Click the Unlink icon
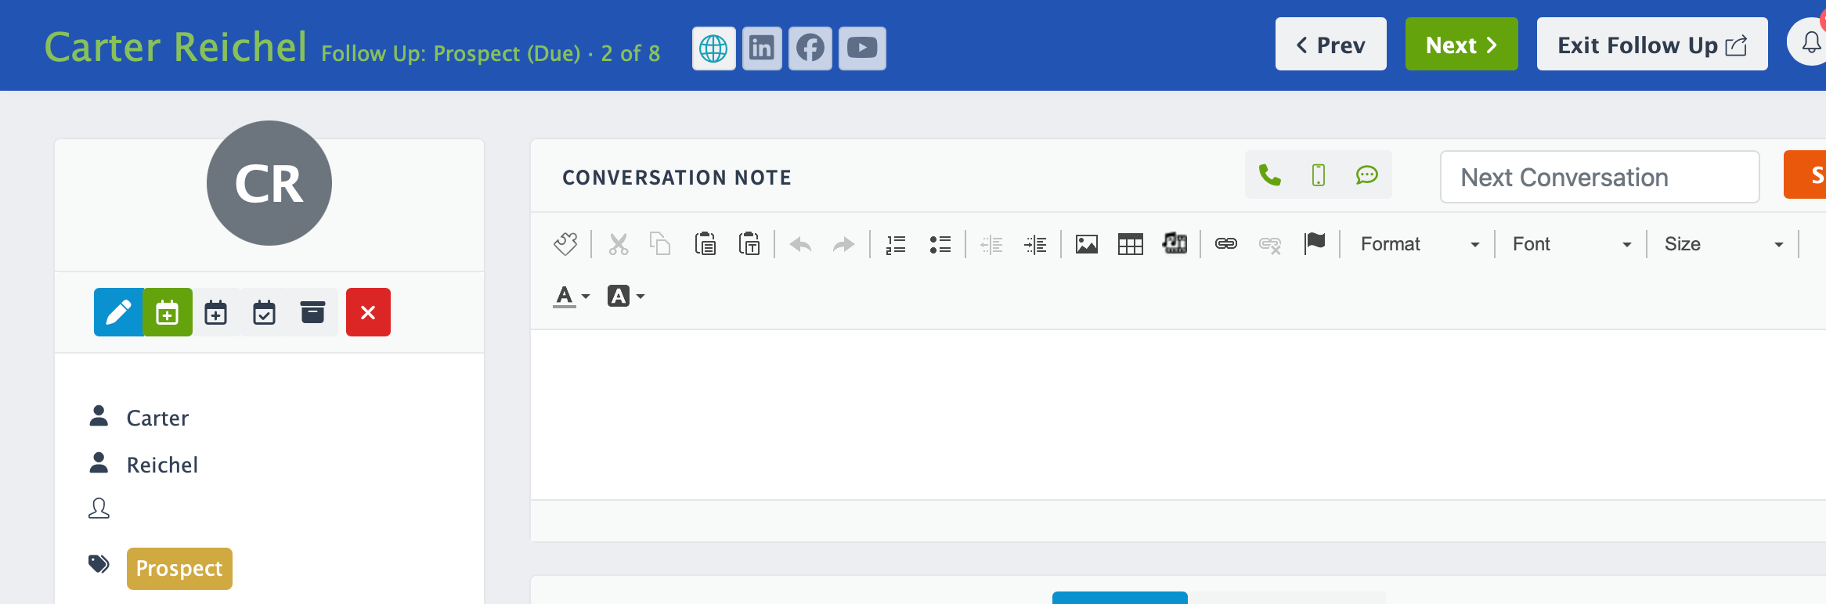This screenshot has height=604, width=1826. coord(1270,245)
